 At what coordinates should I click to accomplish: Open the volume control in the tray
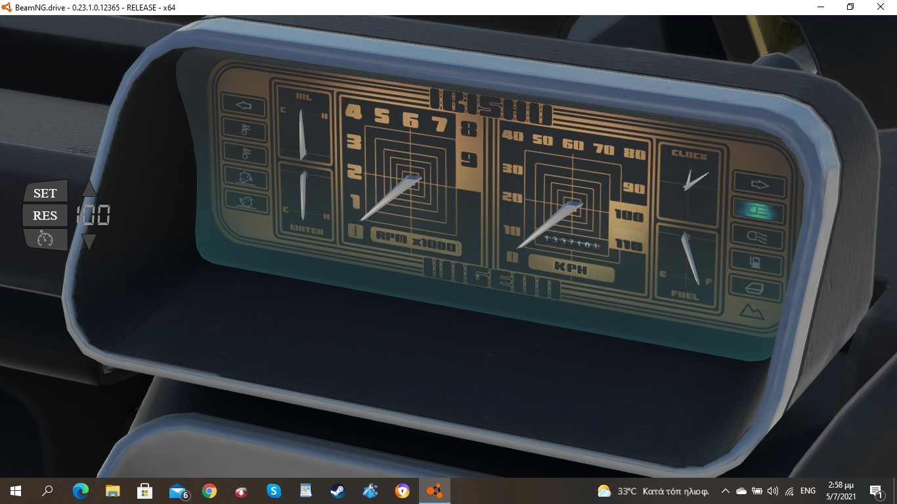tap(773, 491)
